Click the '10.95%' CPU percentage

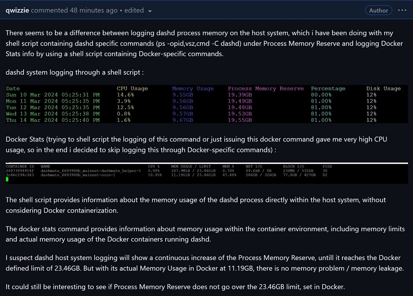(x=154, y=175)
